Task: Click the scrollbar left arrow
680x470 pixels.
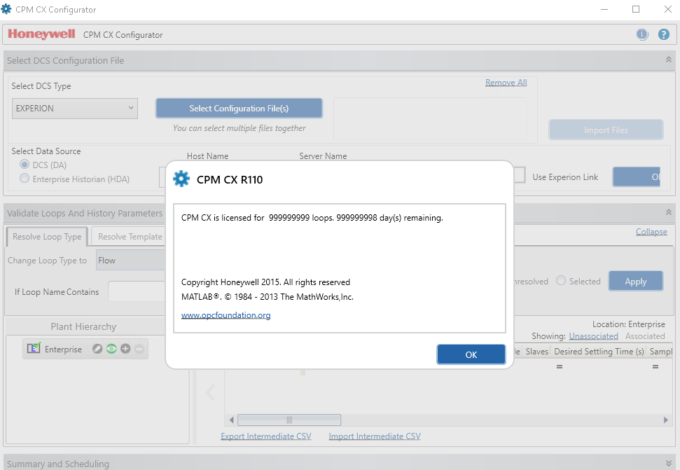Action: pyautogui.click(x=231, y=420)
